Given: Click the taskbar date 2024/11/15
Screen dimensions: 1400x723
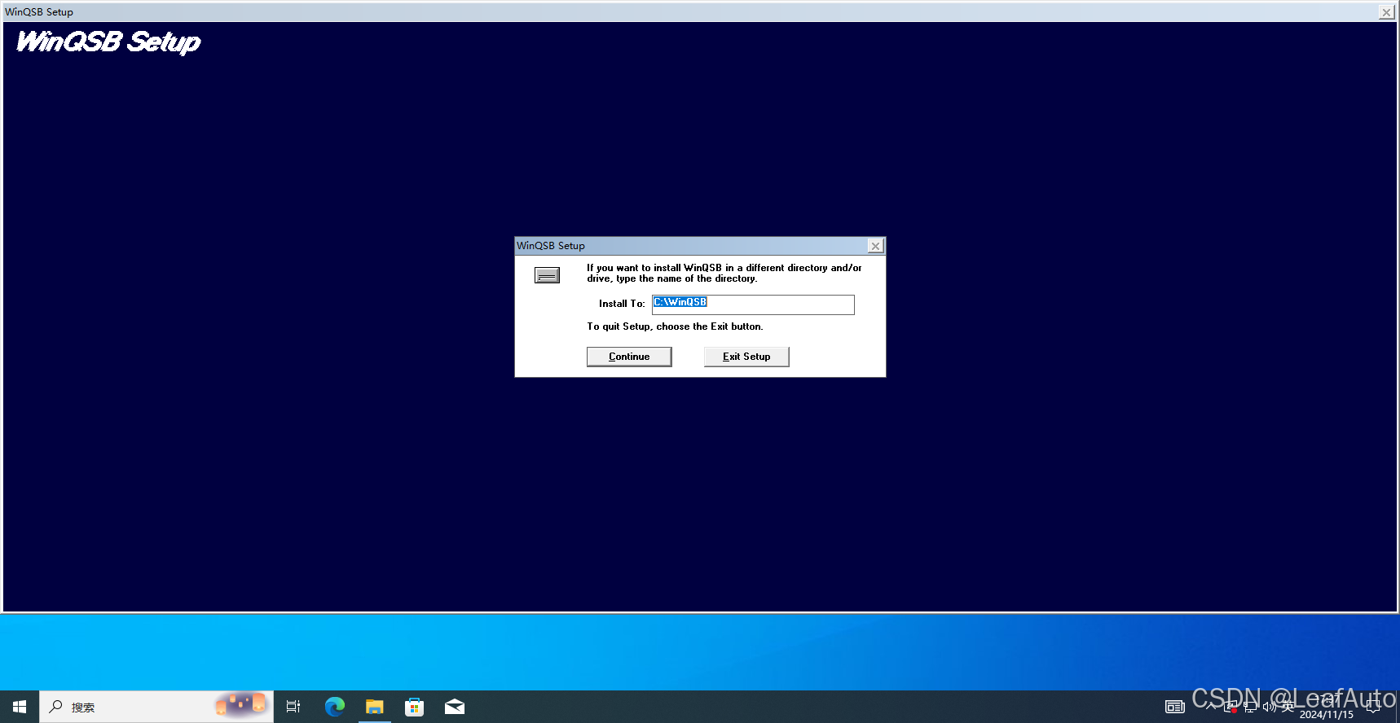Looking at the screenshot, I should pos(1326,715).
